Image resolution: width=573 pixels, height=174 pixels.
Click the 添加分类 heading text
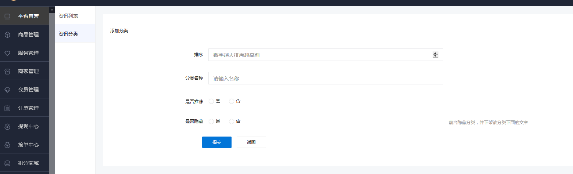coord(119,31)
